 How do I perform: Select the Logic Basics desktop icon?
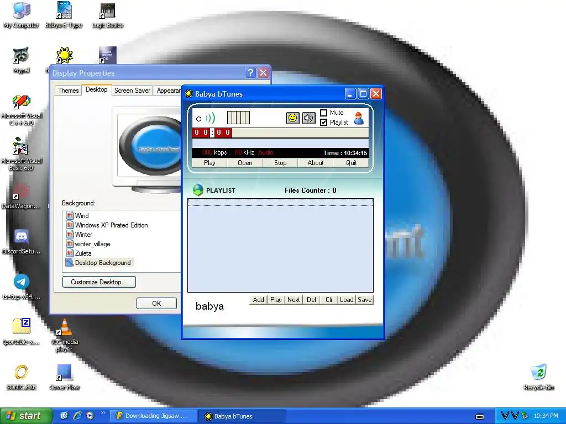(108, 15)
